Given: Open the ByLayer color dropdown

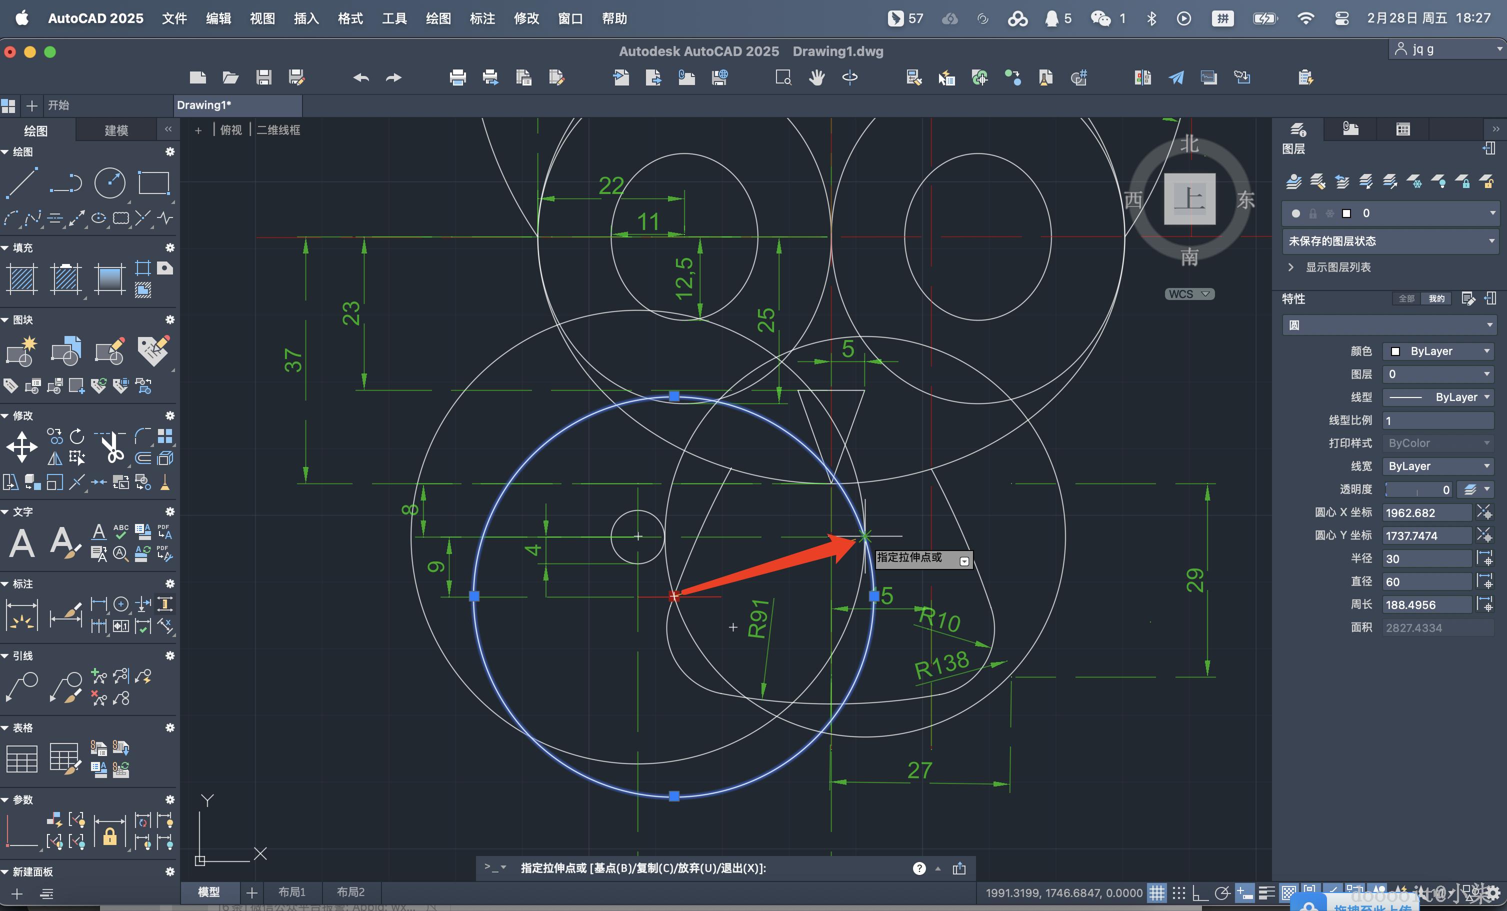Looking at the screenshot, I should click(x=1438, y=351).
